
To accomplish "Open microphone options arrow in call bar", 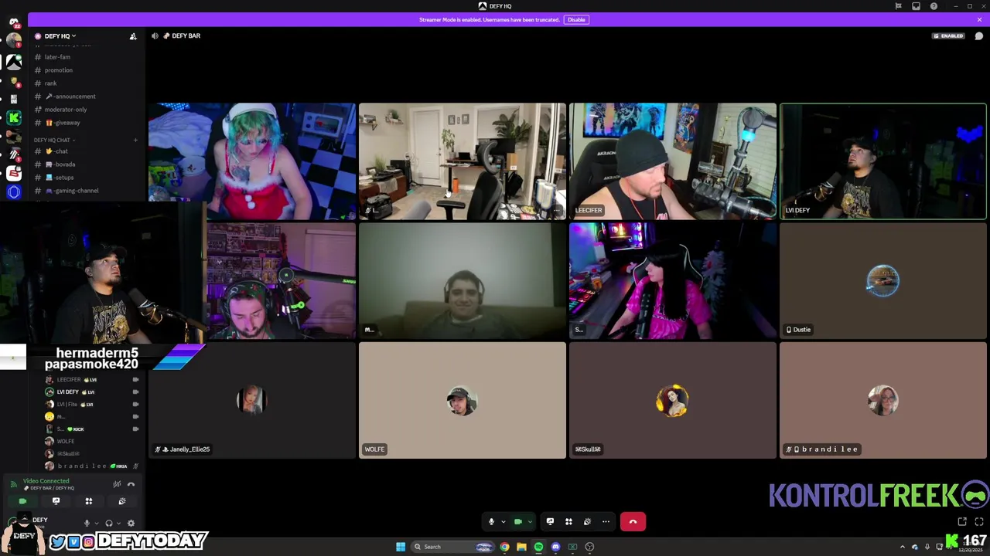I will click(503, 522).
